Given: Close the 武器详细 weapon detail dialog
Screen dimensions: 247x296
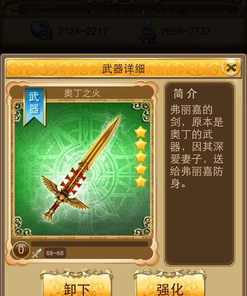Looking at the screenshot, I should [x=231, y=68].
